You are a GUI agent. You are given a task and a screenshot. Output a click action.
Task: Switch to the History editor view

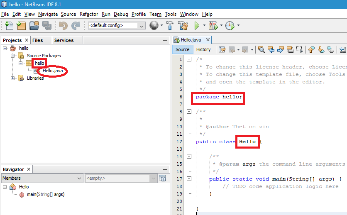pos(203,49)
